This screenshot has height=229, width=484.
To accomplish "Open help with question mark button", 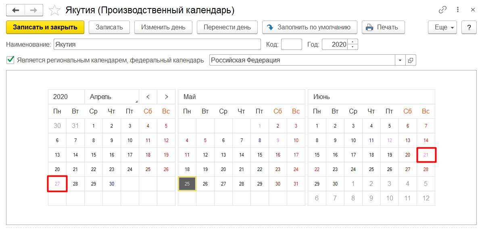I will coord(469,27).
